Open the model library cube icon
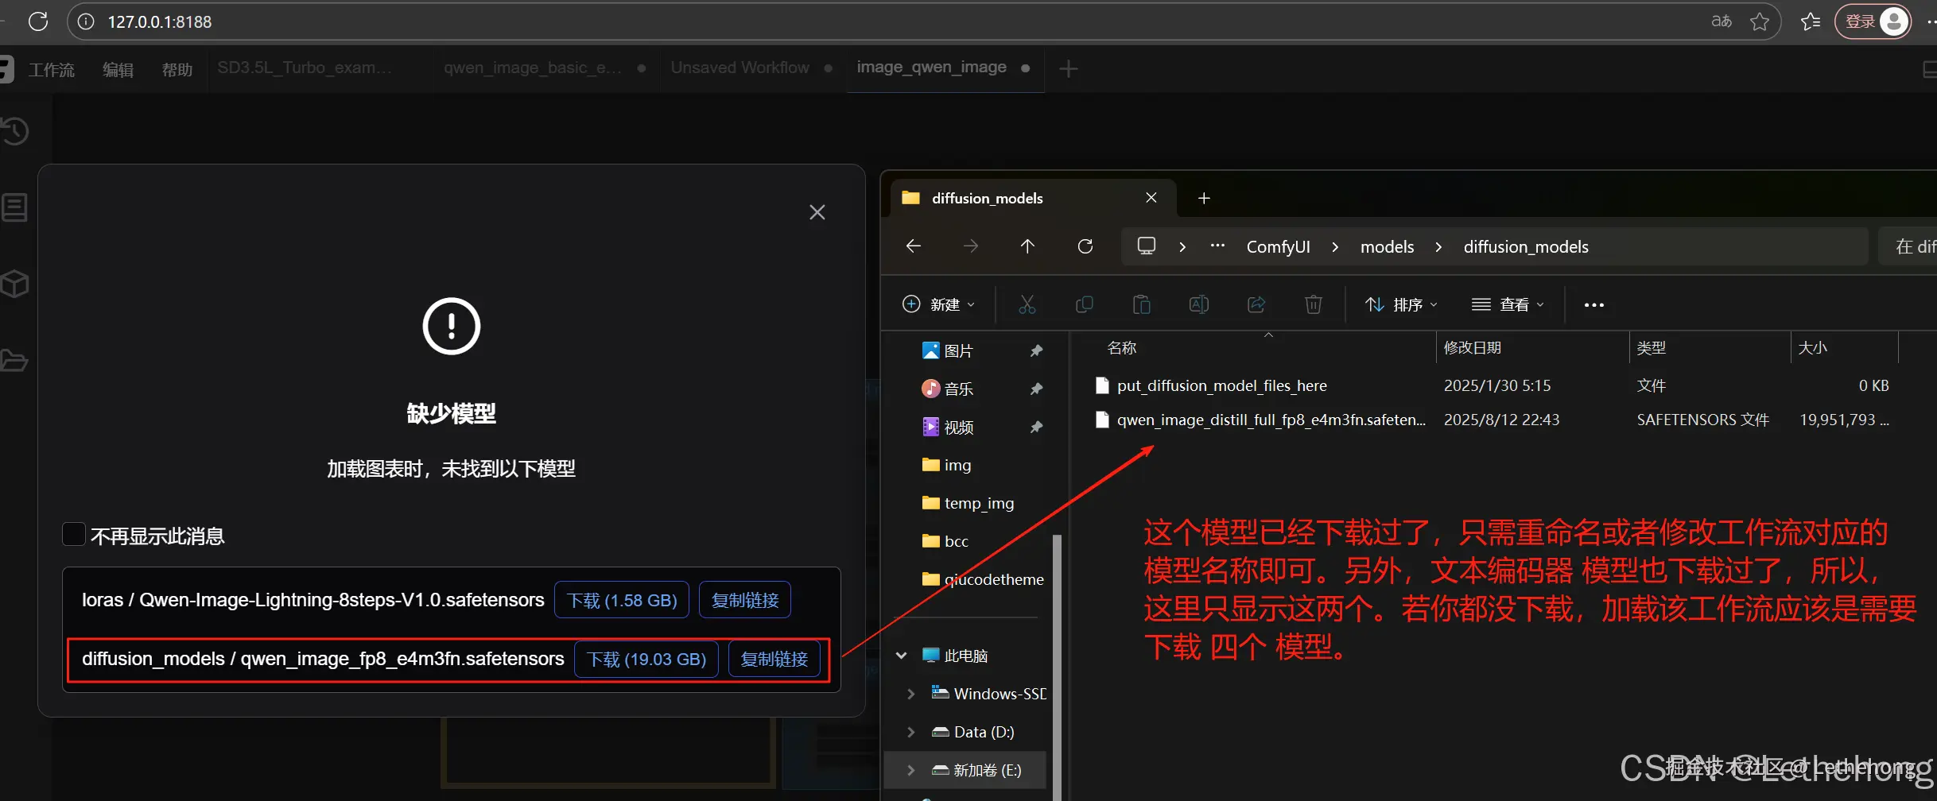Screen dimensions: 1937x801 pos(15,284)
